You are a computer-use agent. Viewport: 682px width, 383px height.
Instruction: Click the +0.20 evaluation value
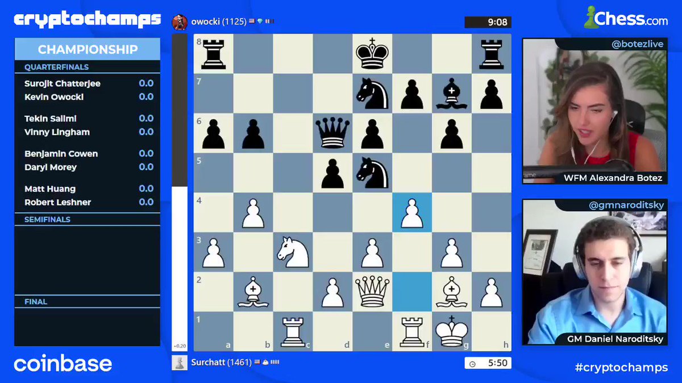coord(179,346)
